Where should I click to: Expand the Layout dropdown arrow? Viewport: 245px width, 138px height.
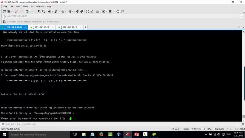pos(113,11)
